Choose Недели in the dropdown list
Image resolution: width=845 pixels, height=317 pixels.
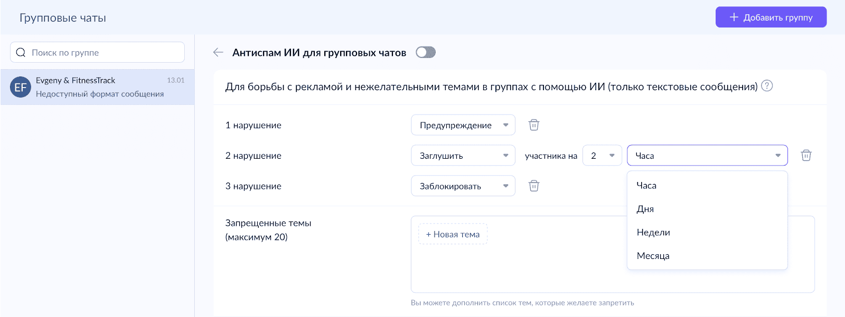tap(653, 233)
